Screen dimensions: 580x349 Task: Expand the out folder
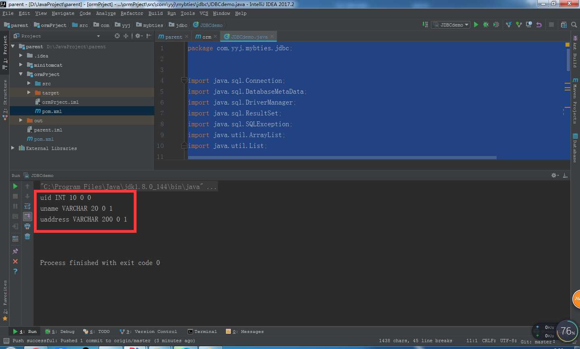21,121
